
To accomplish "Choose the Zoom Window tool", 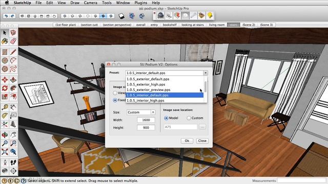I will pos(13,143).
